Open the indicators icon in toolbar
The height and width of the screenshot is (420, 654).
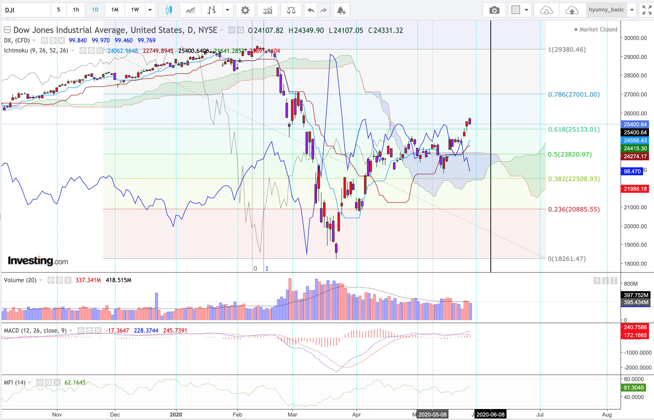[267, 10]
